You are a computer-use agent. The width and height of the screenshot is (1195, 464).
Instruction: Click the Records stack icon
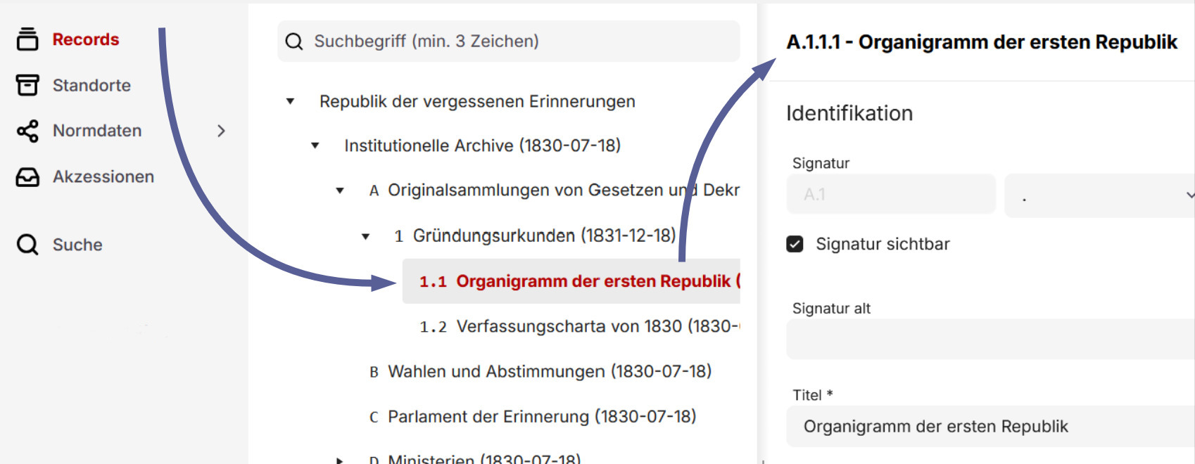click(27, 39)
